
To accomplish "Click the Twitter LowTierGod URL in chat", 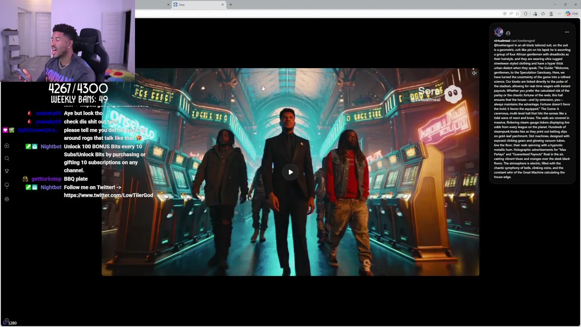I will click(108, 195).
